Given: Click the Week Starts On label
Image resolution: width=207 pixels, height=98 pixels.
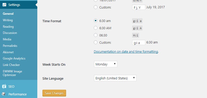Looking at the screenshot, I should (54, 65).
